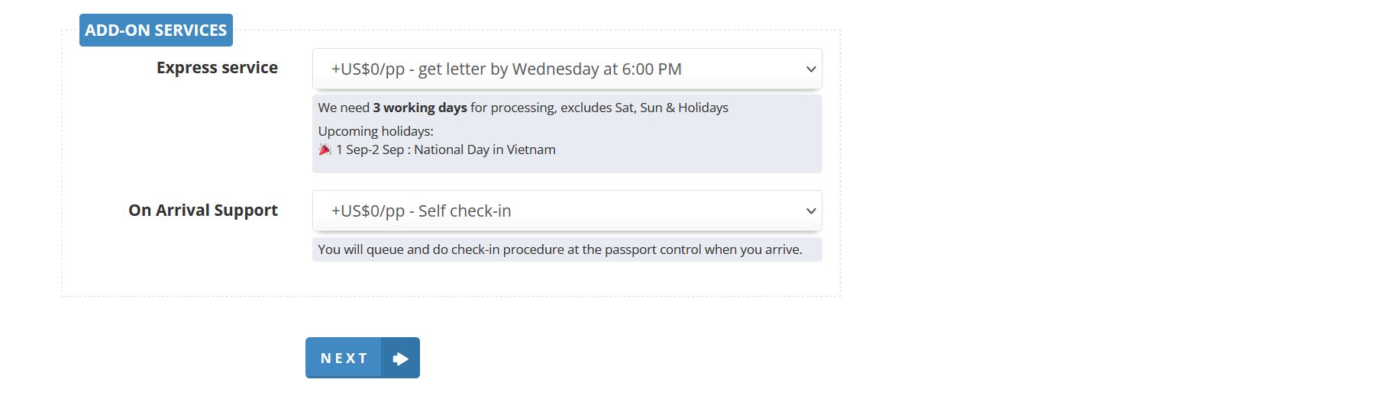Click the On Arrival Support label
1373x418 pixels.
(x=203, y=211)
